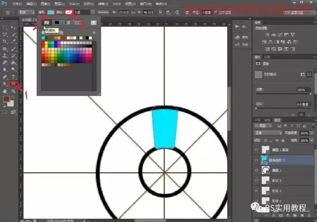Add a Vibrance adjustment triangle icon
This screenshot has height=222, width=317.
tap(293, 35)
